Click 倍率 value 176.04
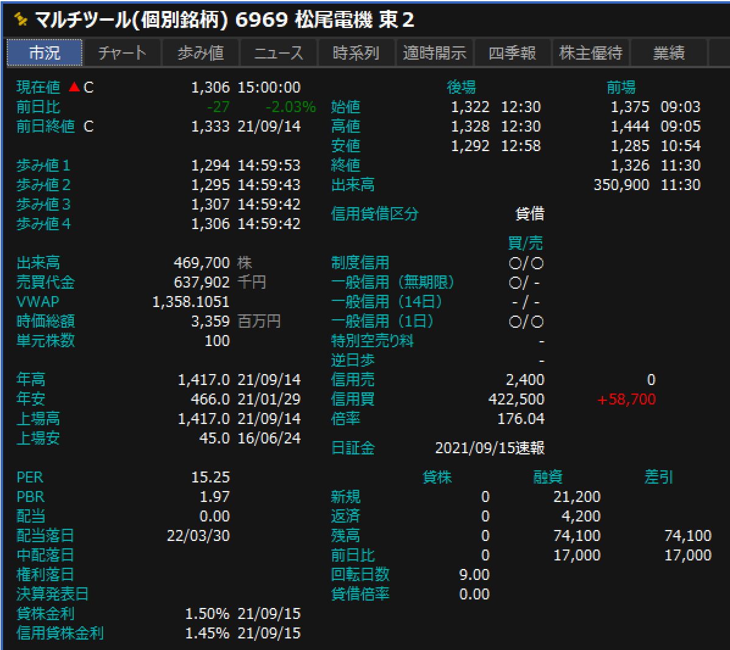This screenshot has height=650, width=730. tap(521, 419)
